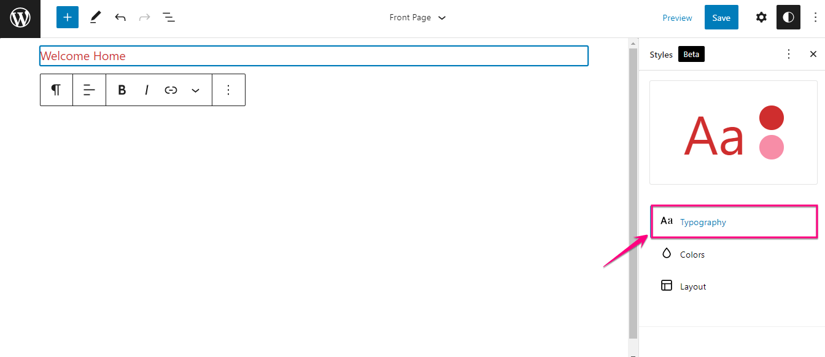Open the block options menu
This screenshot has height=357, width=825.
tap(228, 90)
